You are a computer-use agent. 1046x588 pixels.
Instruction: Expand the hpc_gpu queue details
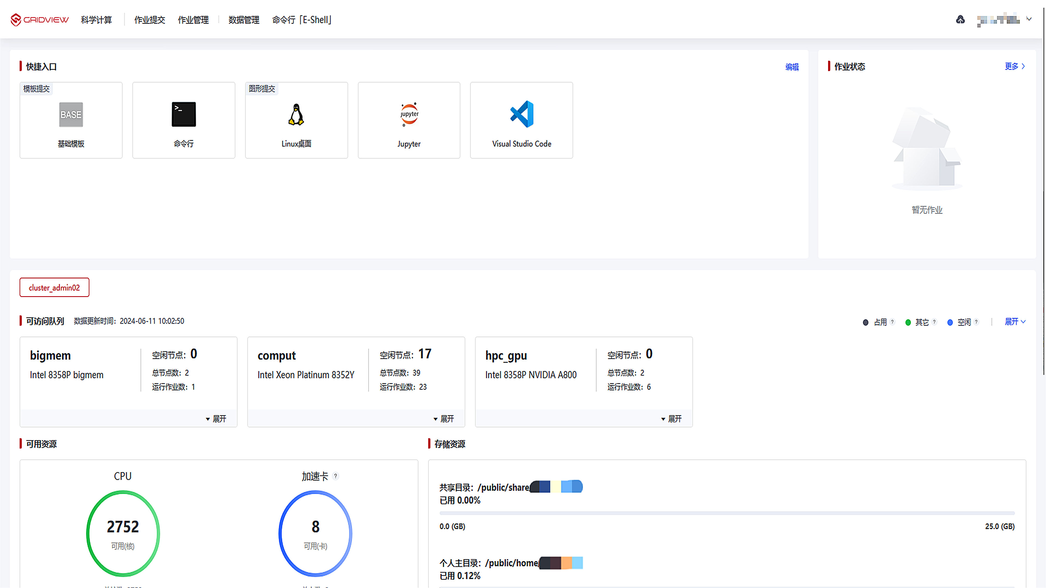coord(672,418)
